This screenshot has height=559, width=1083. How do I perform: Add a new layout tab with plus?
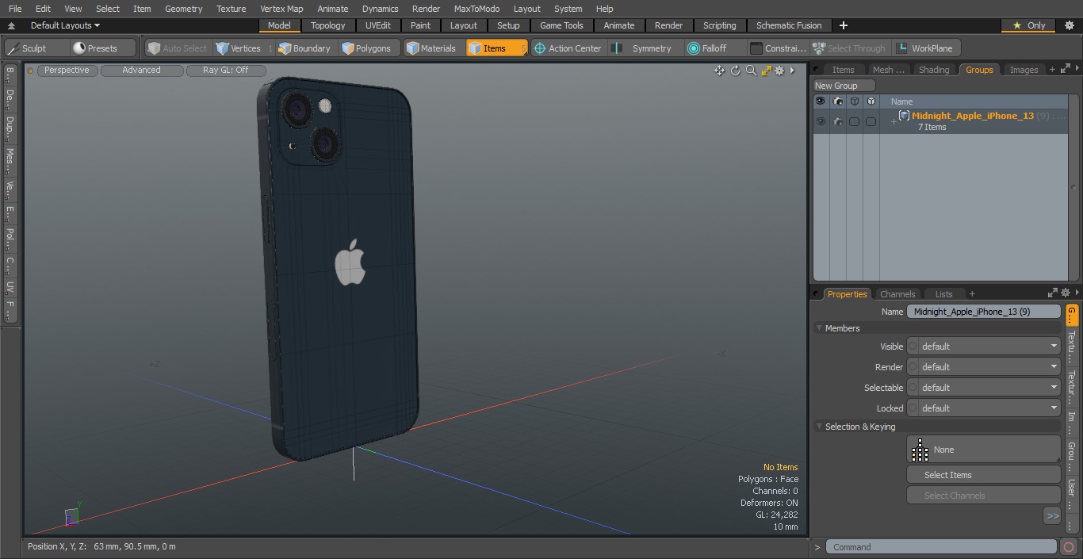point(843,25)
